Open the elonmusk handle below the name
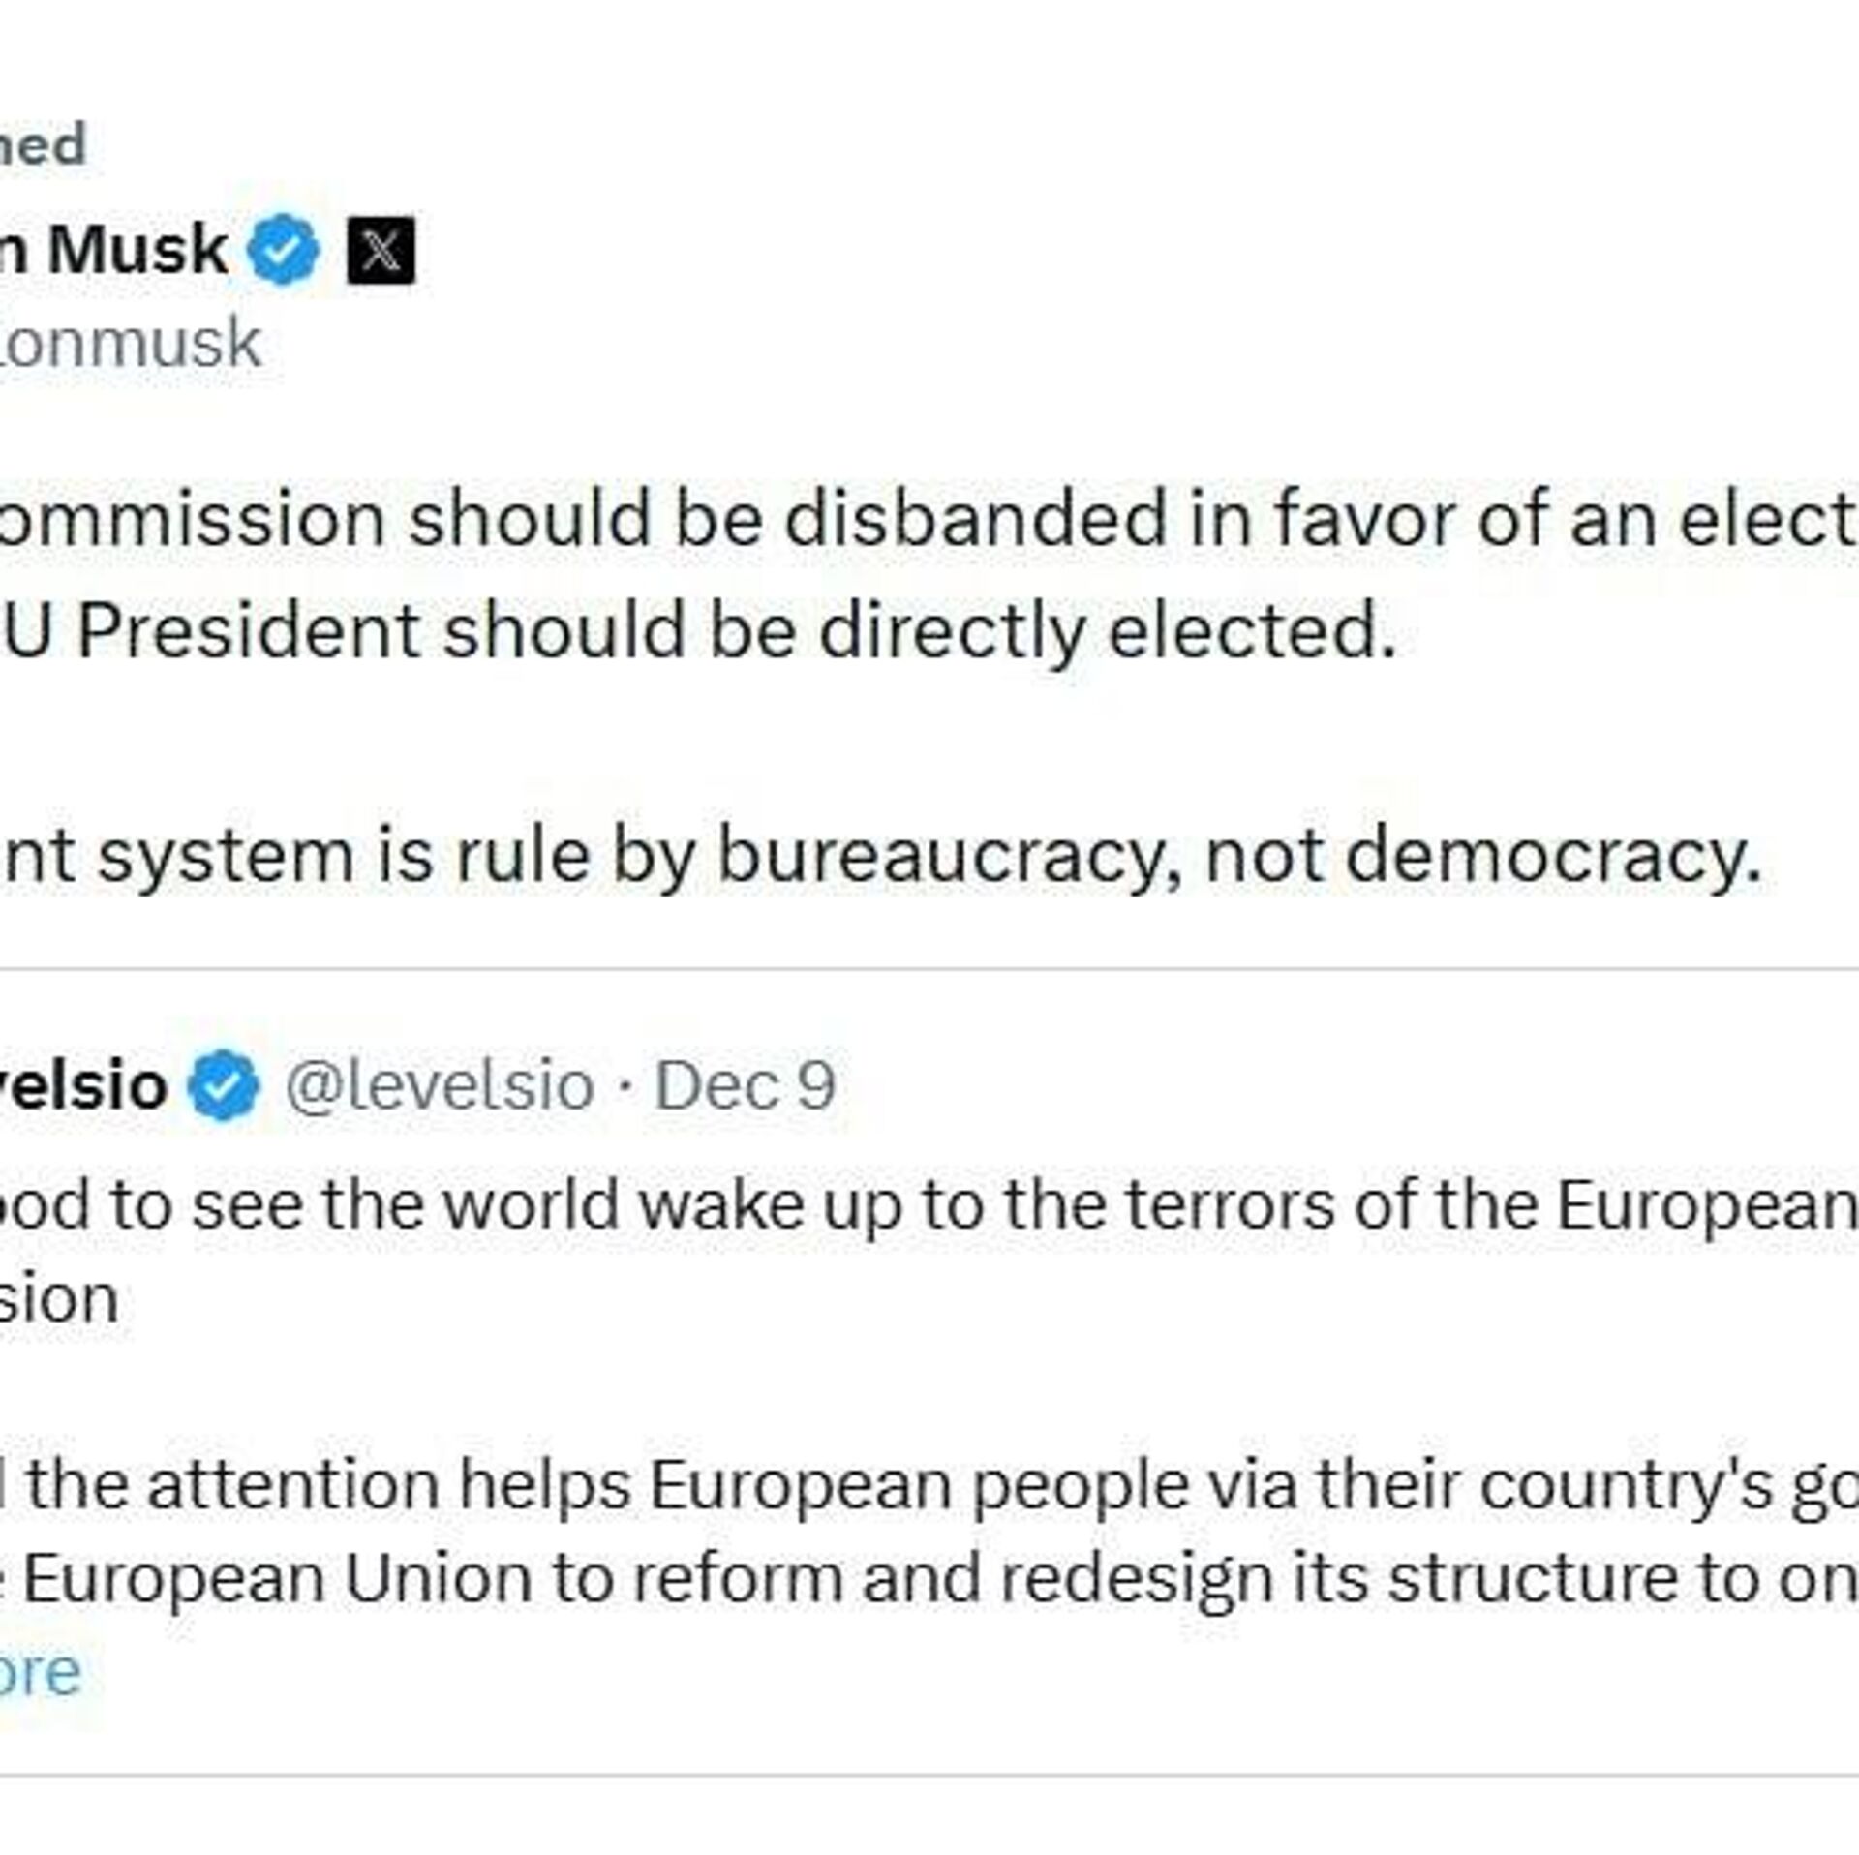 131,344
